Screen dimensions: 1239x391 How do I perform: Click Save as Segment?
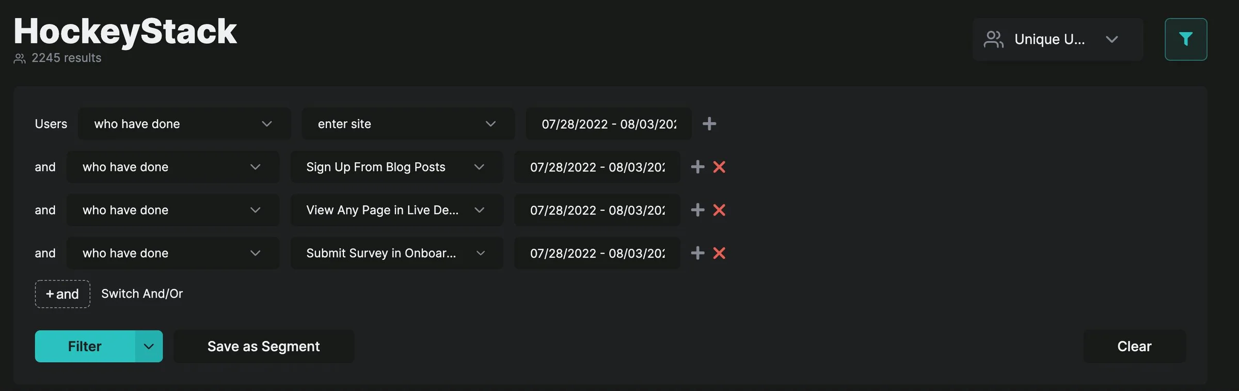[x=264, y=347]
